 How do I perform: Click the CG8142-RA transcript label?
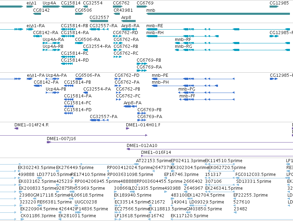tap(45, 32)
